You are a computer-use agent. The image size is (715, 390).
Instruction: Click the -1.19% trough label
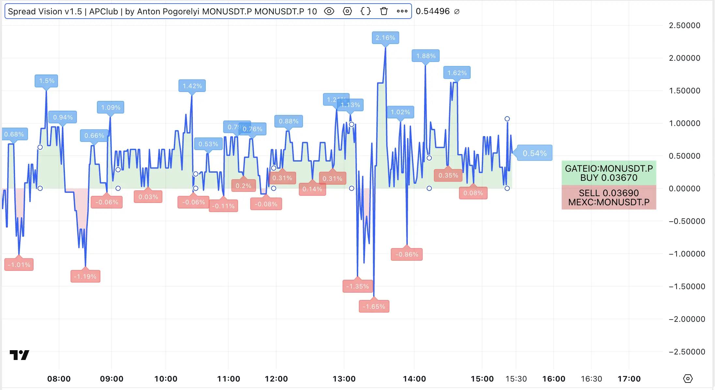(85, 276)
